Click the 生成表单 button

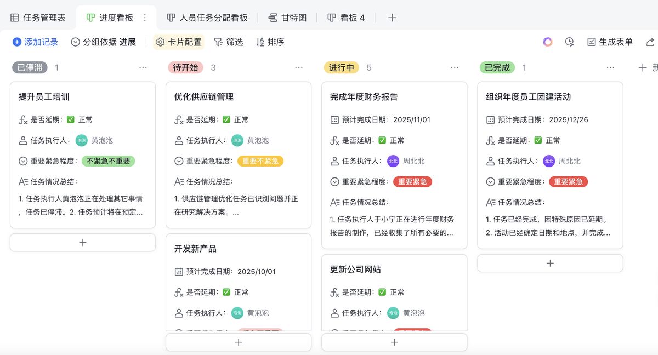coord(610,42)
